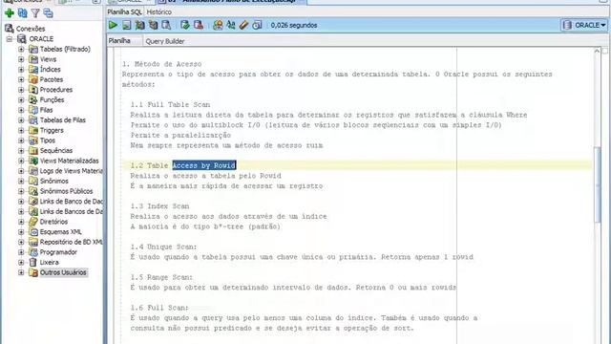
Task: Click the Commit icon with green check
Action: point(185,25)
